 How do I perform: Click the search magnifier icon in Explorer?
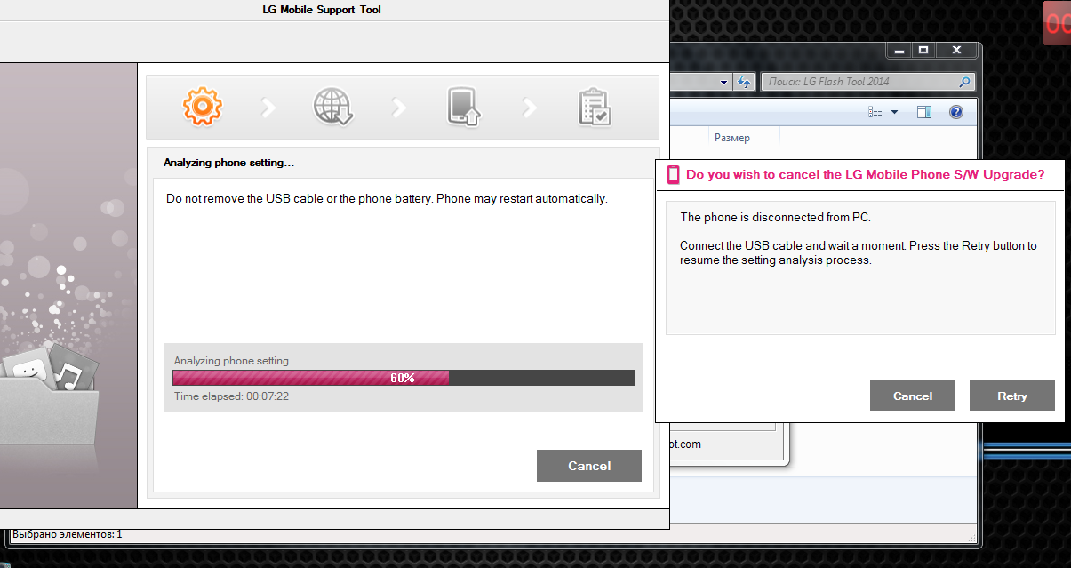pos(964,82)
